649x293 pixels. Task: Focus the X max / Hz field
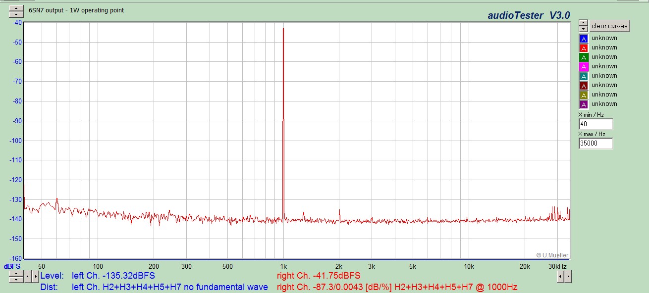595,143
